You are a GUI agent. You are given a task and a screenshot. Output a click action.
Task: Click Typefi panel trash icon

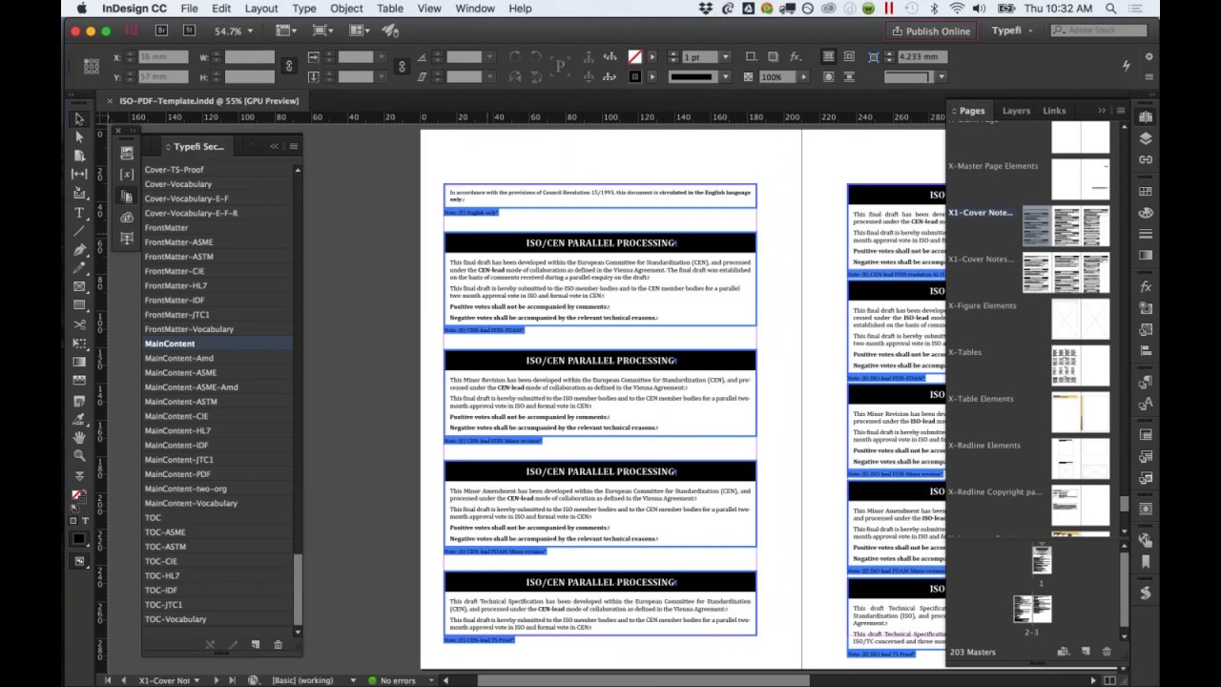(x=278, y=645)
